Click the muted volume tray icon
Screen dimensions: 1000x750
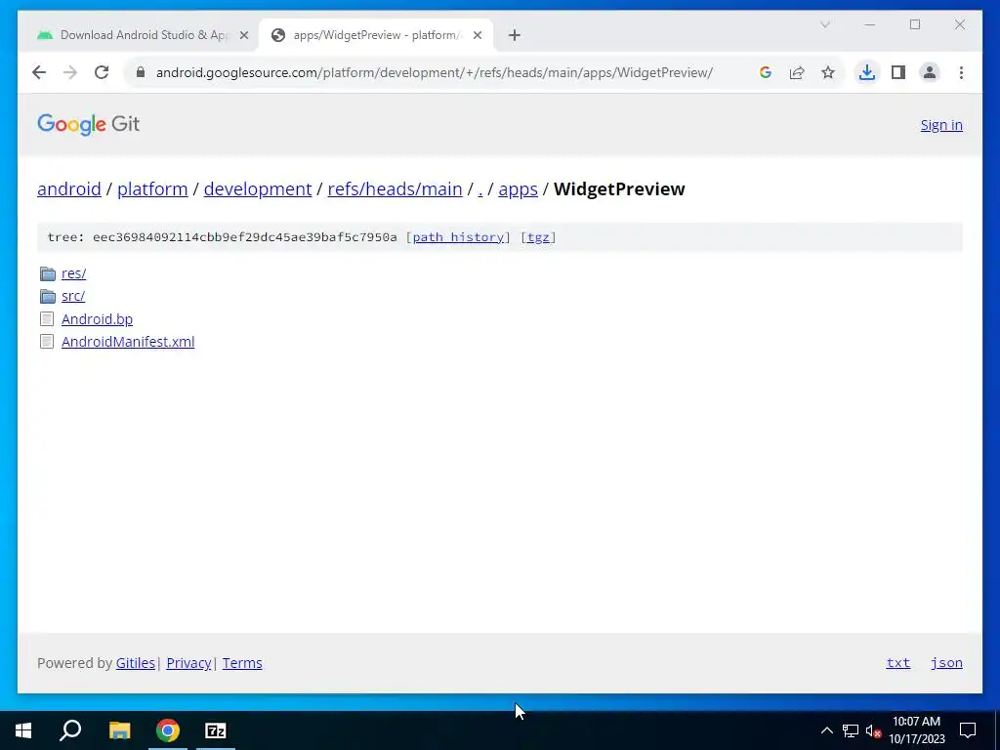(873, 730)
